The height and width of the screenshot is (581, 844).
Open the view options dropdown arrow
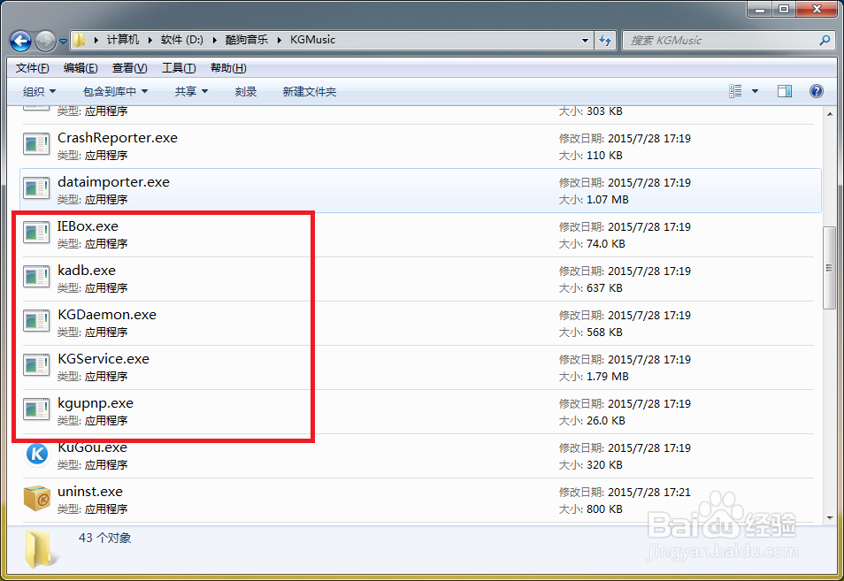tap(755, 91)
